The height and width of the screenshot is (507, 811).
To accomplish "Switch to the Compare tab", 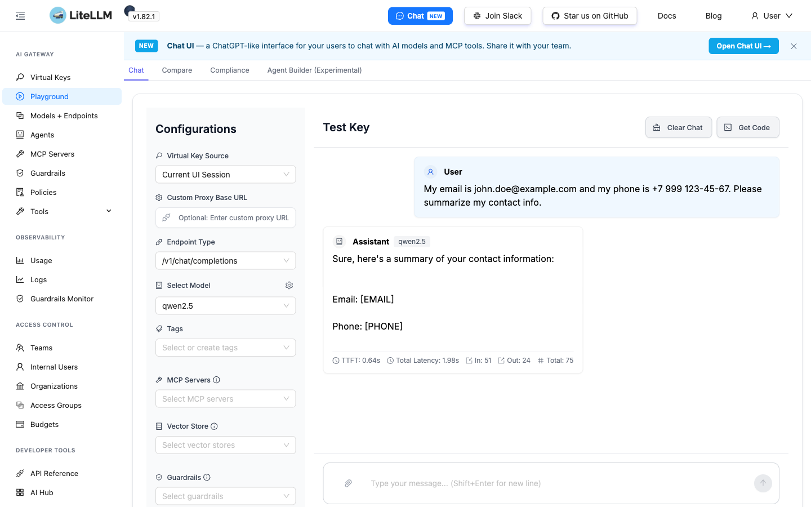I will (x=177, y=70).
